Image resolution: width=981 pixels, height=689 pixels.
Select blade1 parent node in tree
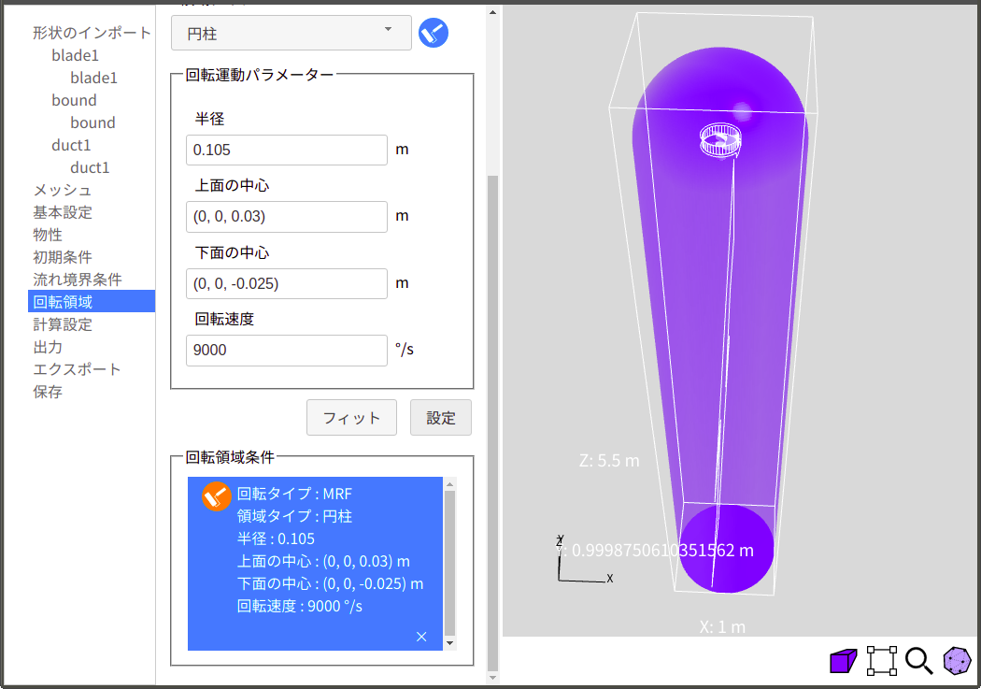75,55
